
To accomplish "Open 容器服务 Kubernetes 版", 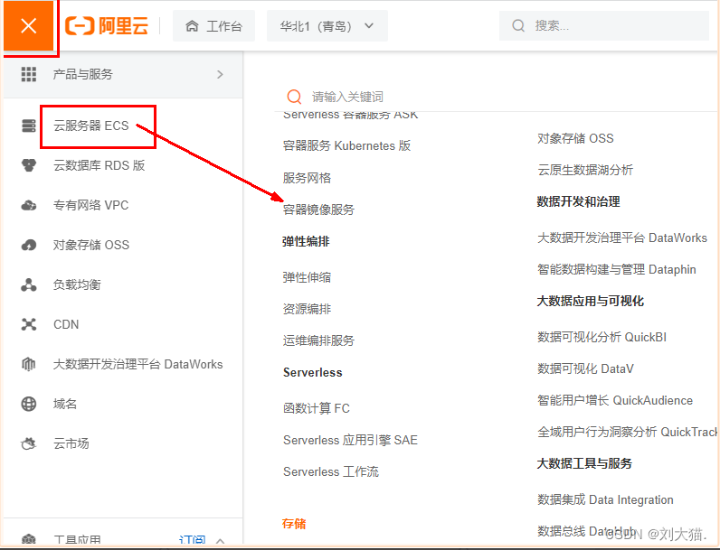I will [x=346, y=145].
